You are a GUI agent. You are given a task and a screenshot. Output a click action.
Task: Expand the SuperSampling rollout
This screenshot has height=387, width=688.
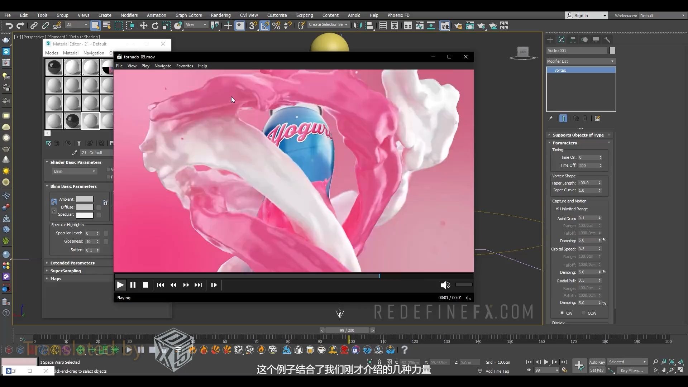pyautogui.click(x=66, y=271)
